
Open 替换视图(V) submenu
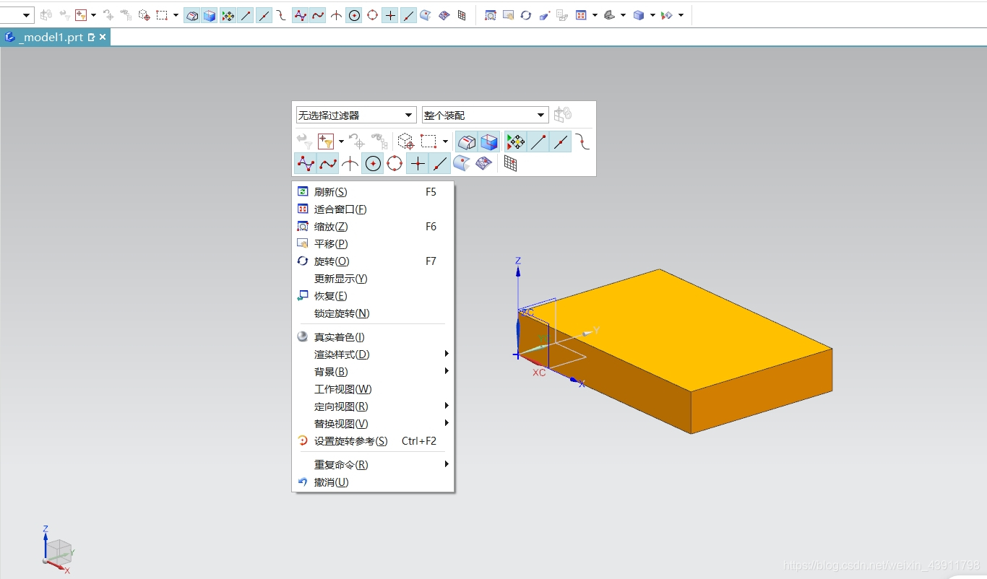[x=373, y=424]
